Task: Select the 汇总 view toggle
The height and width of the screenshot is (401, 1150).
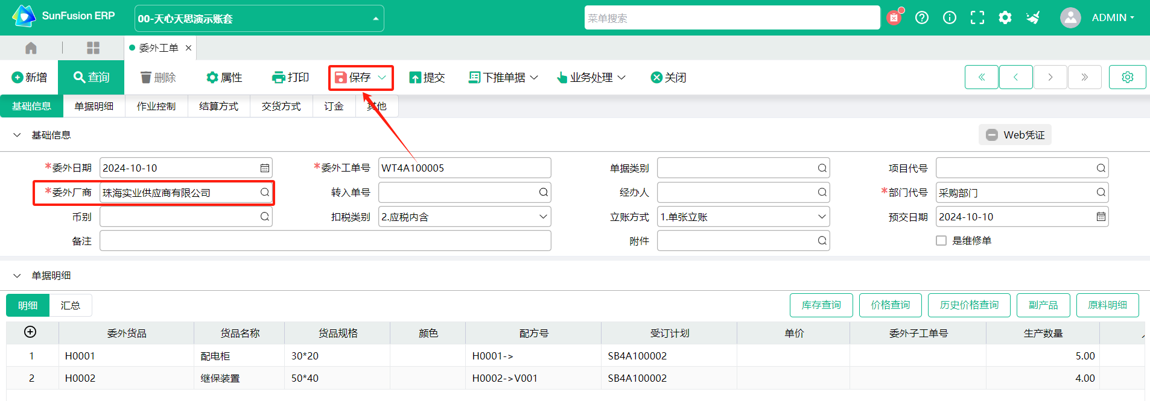Action: (x=71, y=305)
